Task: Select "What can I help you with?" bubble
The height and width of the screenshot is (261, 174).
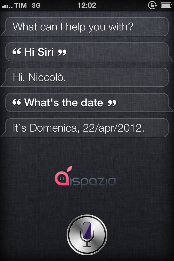Action: (x=86, y=27)
